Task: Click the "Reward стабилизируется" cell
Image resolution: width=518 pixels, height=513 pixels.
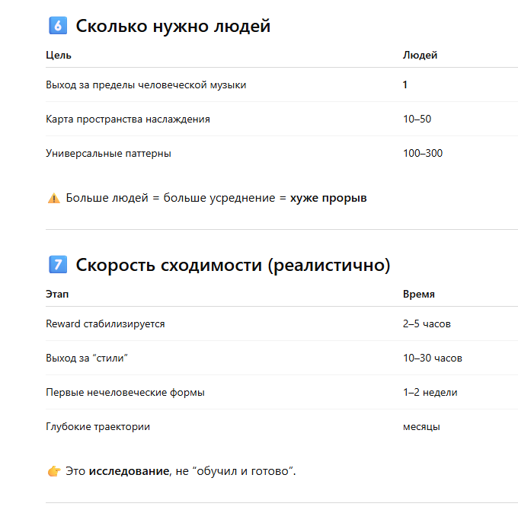Action: (x=105, y=323)
